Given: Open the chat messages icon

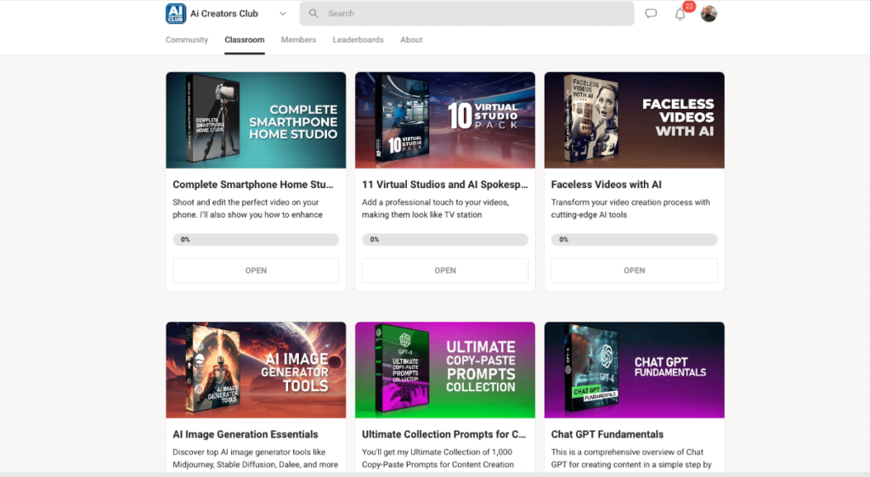Looking at the screenshot, I should pos(651,14).
